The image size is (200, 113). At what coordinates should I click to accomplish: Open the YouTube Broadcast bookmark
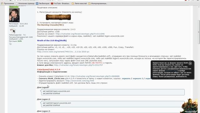click(60, 3)
